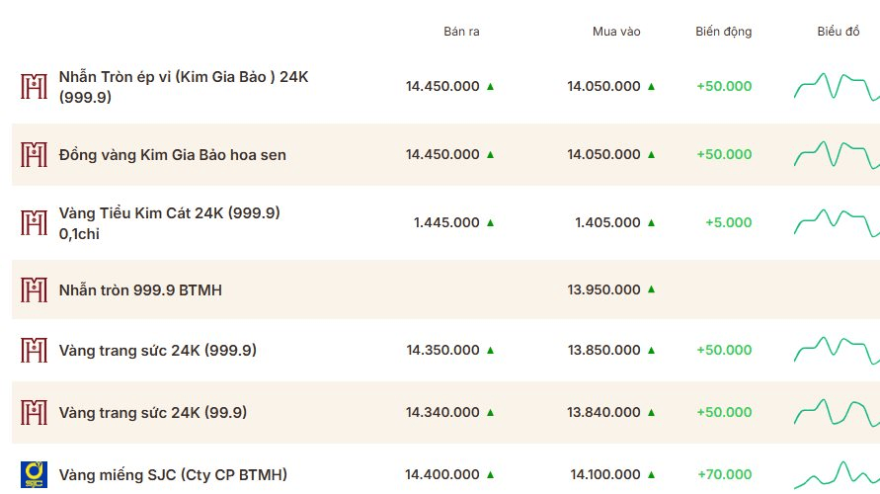The height and width of the screenshot is (494, 880).
Task: Select Đồng vàng Kim Gia Bảo hoa sen
Action: point(172,155)
